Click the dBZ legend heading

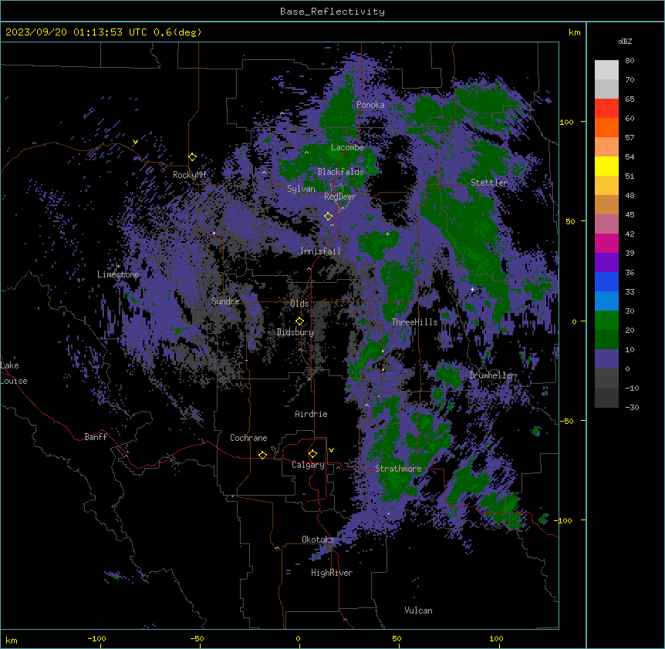point(625,42)
